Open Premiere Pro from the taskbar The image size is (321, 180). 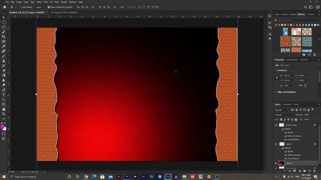click(127, 176)
